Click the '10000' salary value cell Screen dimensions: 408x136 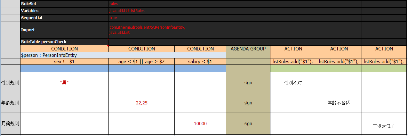pos(200,124)
